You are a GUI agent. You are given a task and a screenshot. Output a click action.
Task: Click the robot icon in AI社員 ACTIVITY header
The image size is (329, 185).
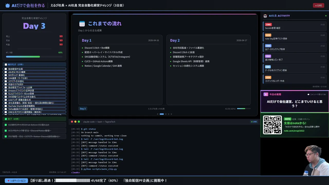(265, 16)
